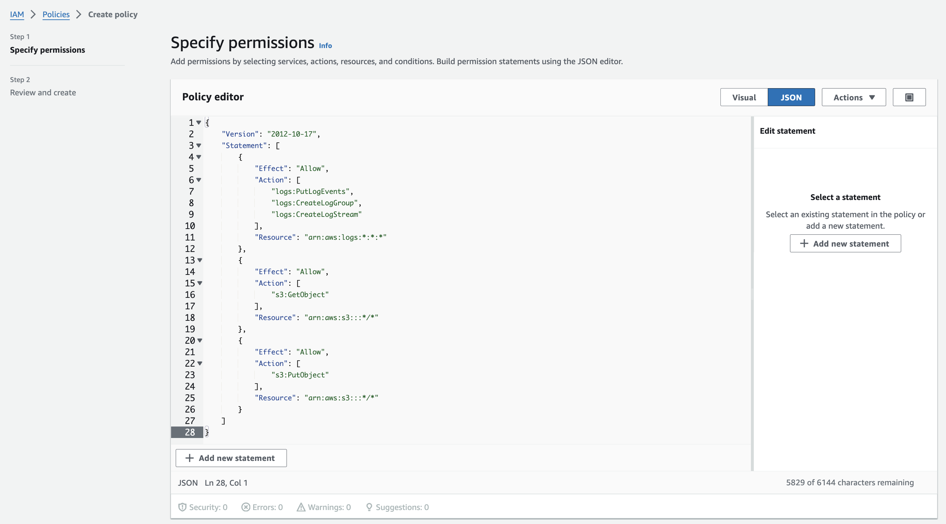Viewport: 946px width, 524px height.
Task: Collapse the fold arrow on line 1
Action: (199, 123)
